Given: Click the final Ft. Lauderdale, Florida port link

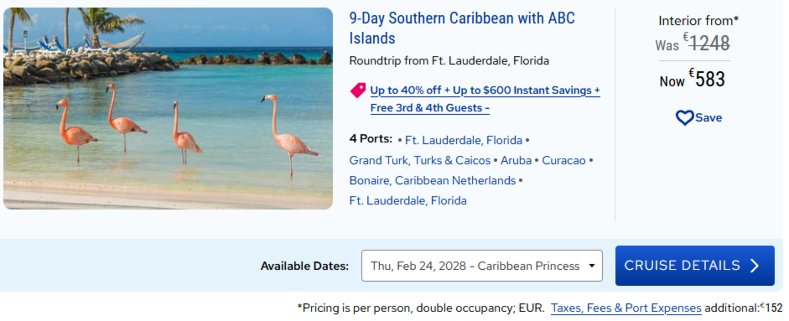Looking at the screenshot, I should tap(408, 201).
